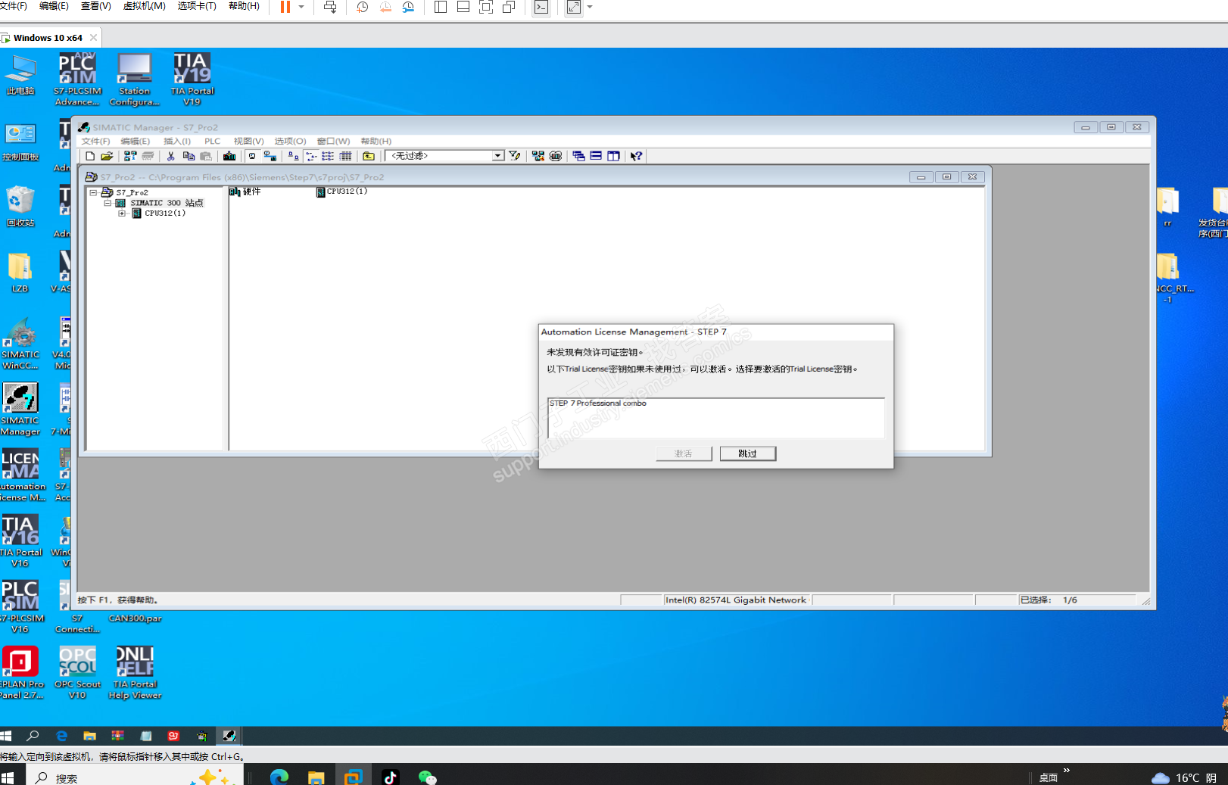Select the Windows 10 x64 VM tab
The width and height of the screenshot is (1228, 785).
48,38
